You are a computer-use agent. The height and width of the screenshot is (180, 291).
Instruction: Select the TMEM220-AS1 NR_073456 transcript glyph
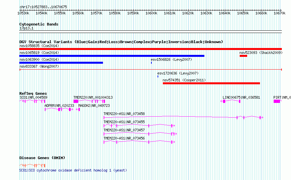point(139,142)
